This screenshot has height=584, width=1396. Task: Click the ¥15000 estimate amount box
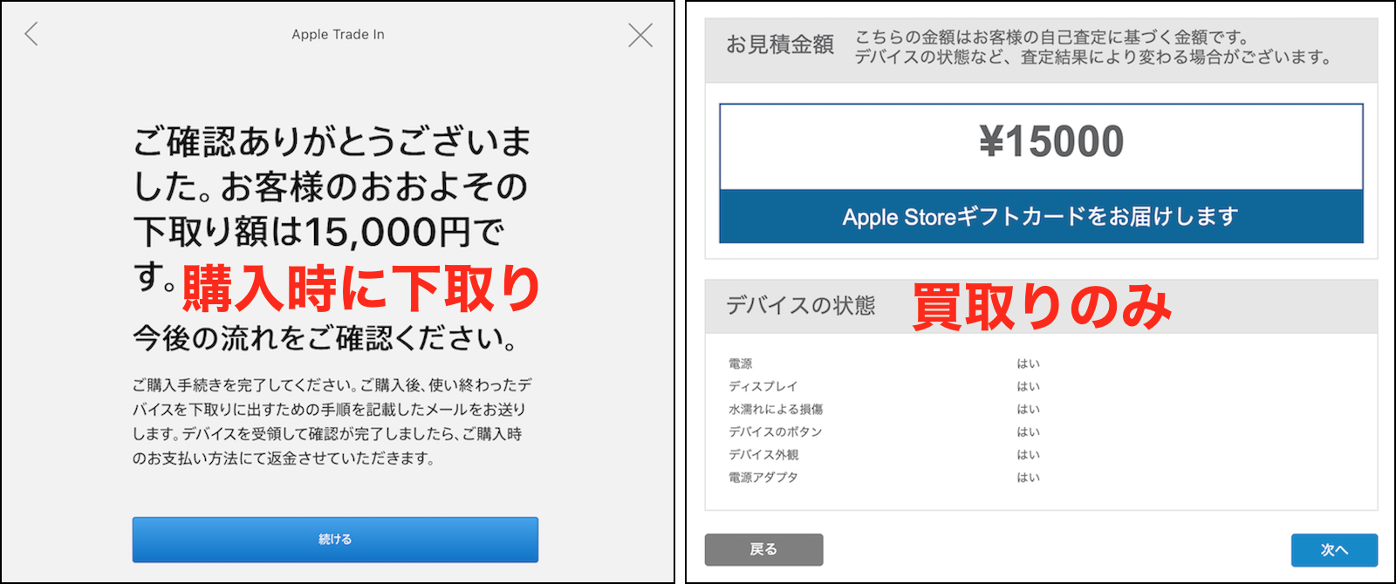(x=1041, y=146)
